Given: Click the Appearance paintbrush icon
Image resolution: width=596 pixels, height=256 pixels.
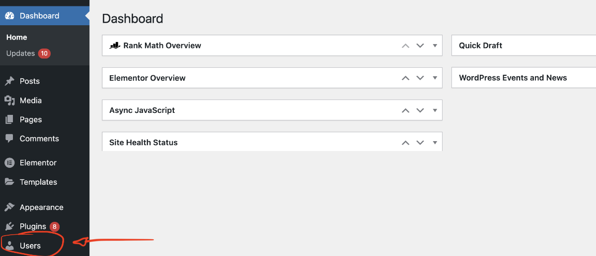Looking at the screenshot, I should click(x=9, y=207).
